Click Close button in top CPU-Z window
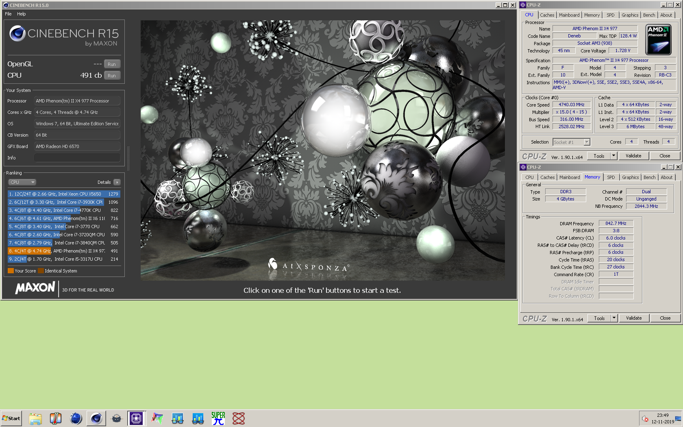 click(x=665, y=156)
